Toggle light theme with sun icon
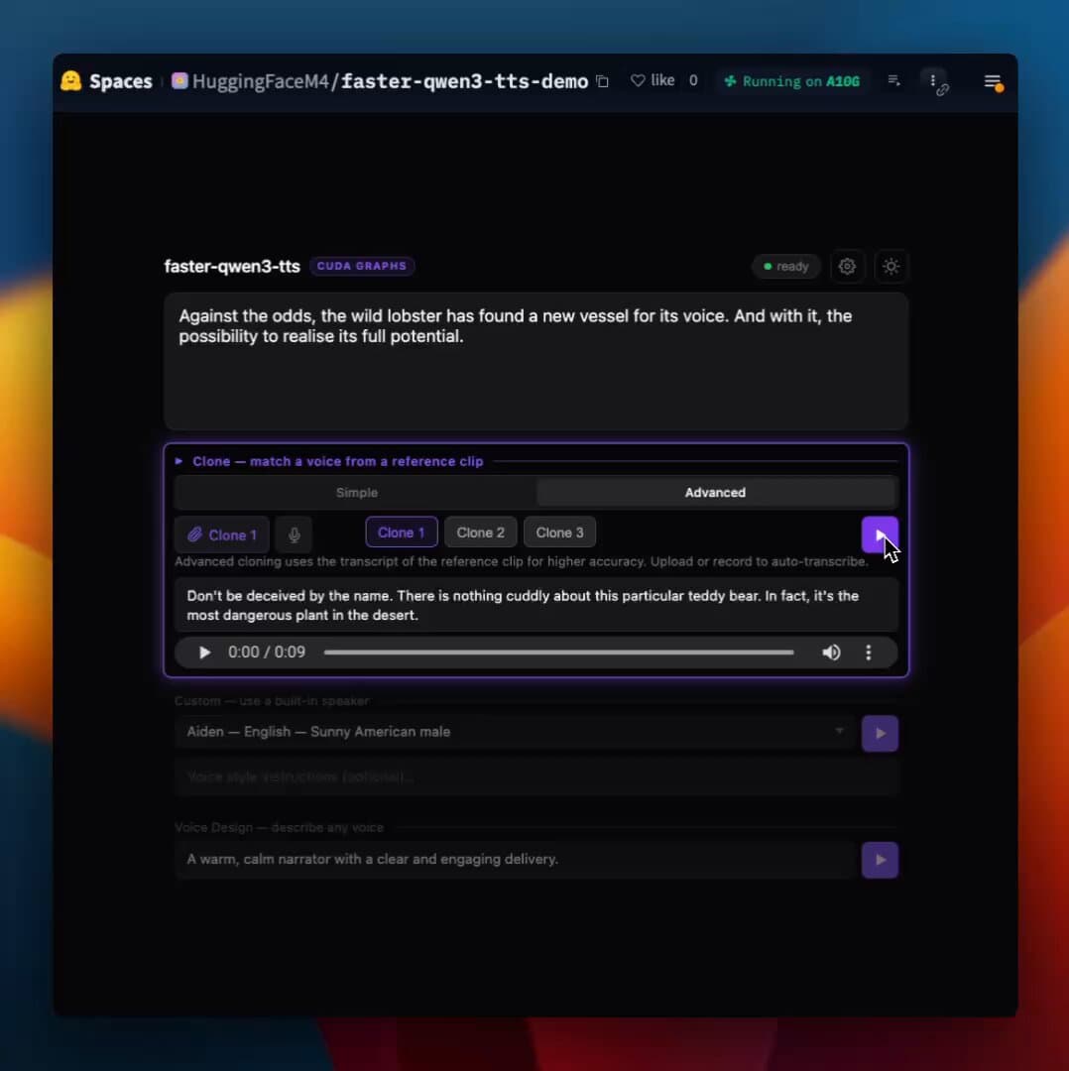The image size is (1069, 1071). point(891,266)
